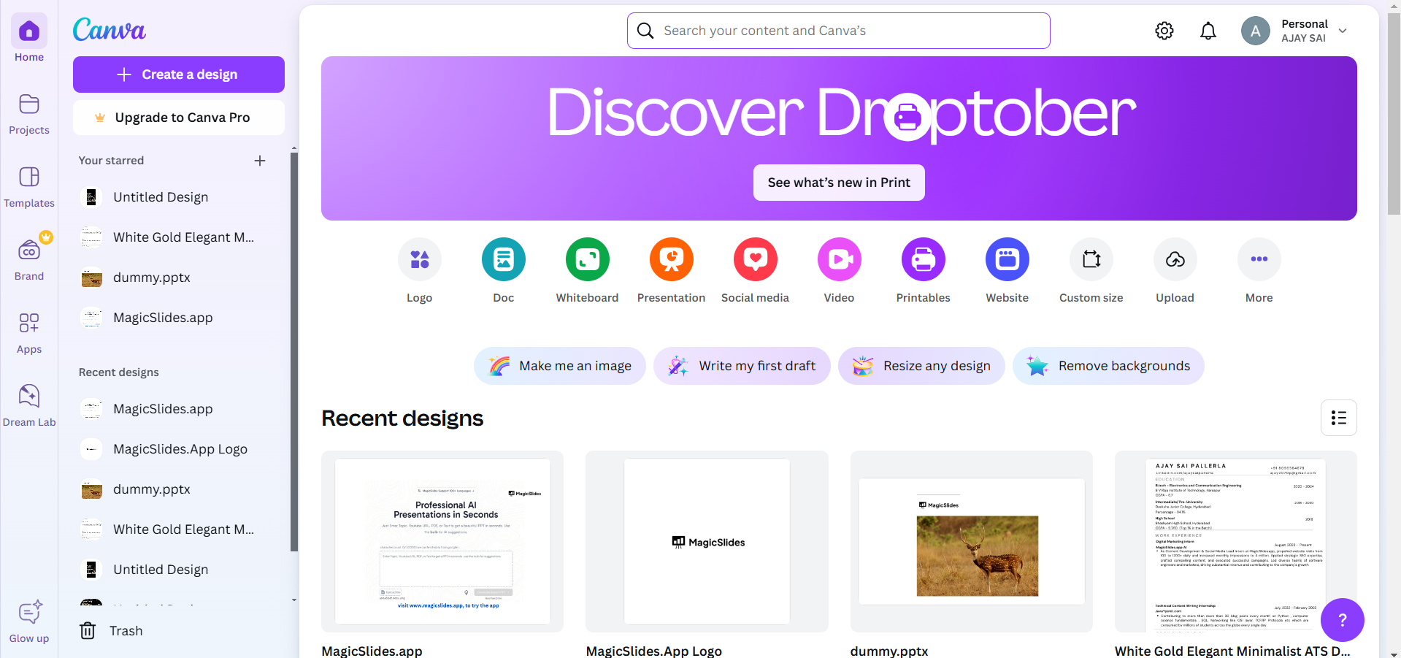Open the Apps section
Image resolution: width=1401 pixels, height=658 pixels.
click(29, 333)
